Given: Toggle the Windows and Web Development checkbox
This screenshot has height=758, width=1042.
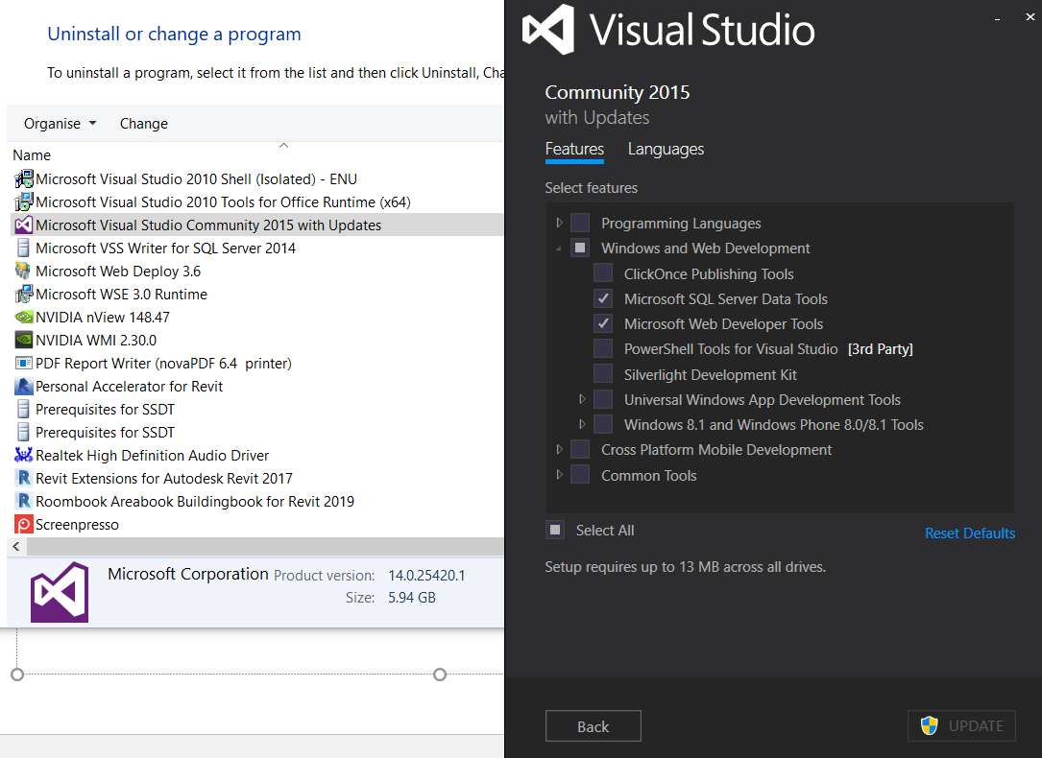Looking at the screenshot, I should (580, 248).
